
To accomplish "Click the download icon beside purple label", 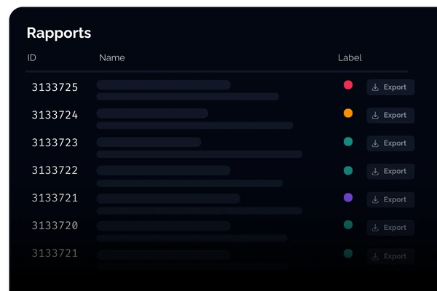I will click(x=375, y=199).
